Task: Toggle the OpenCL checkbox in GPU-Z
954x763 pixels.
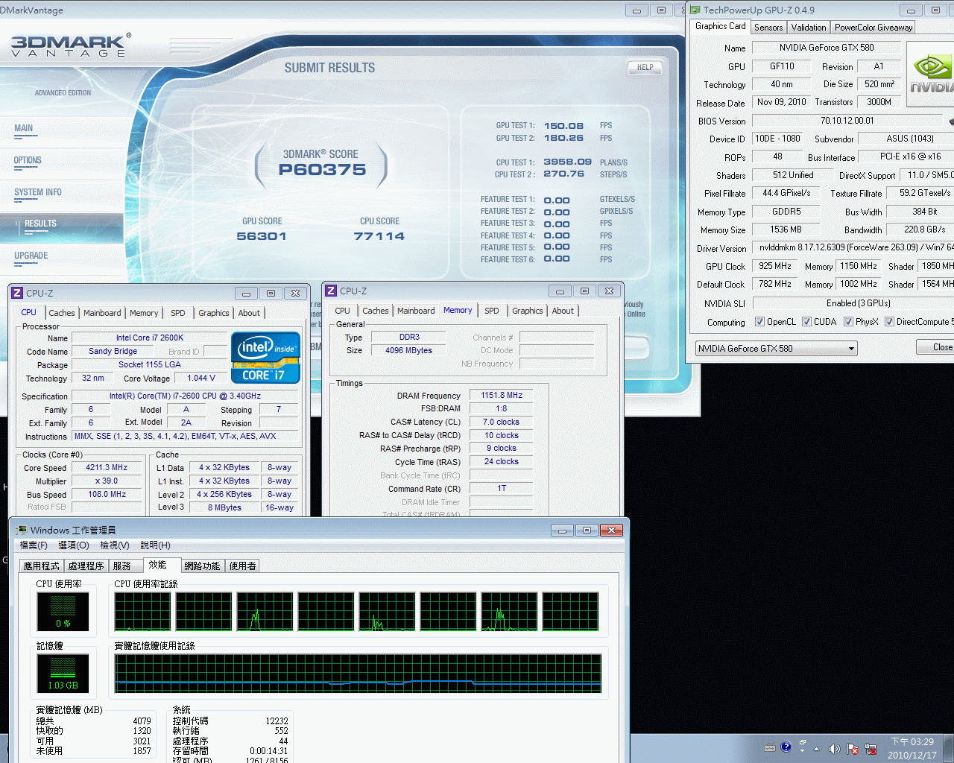Action: pos(759,322)
